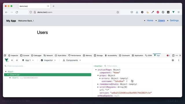
Task: Expand the rememberedState object
Action: coord(98,84)
